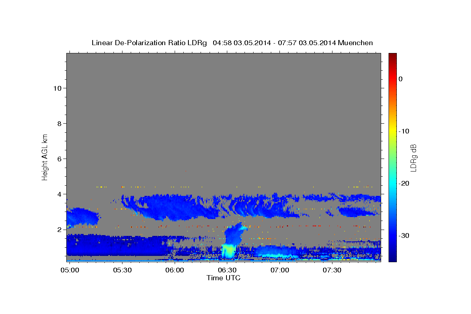Click the 07:30 time tick label
Image resolution: width=471 pixels, height=314 pixels.
[x=332, y=270]
